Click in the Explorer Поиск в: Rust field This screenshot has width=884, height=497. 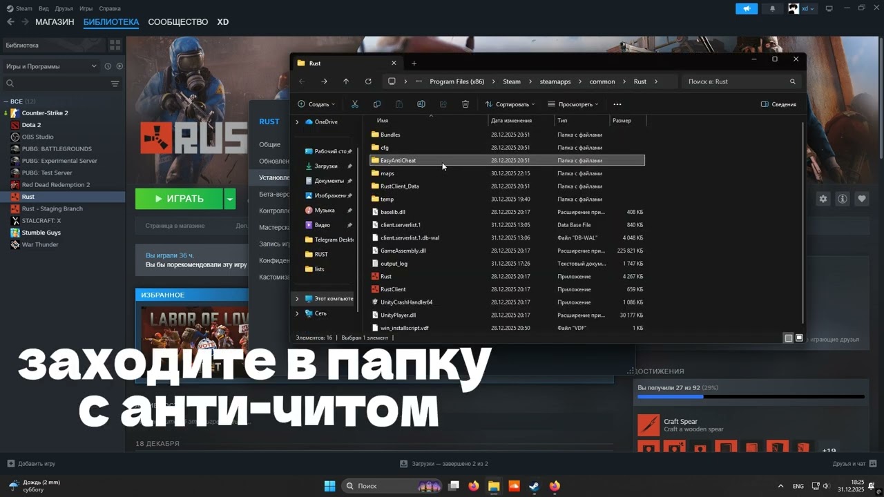pyautogui.click(x=742, y=81)
